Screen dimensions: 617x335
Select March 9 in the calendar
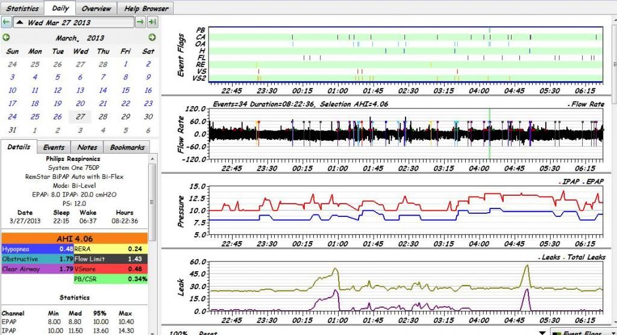pos(148,77)
